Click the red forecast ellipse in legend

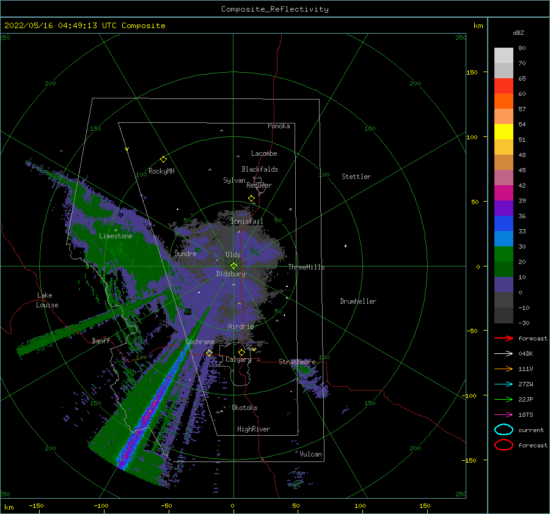click(504, 445)
